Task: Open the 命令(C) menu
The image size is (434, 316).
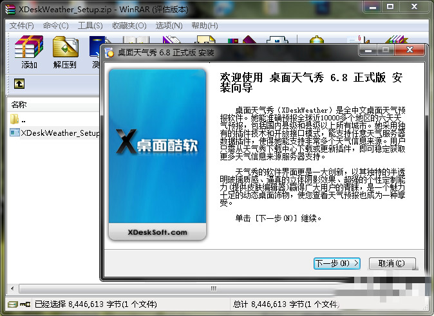Action: coord(55,26)
